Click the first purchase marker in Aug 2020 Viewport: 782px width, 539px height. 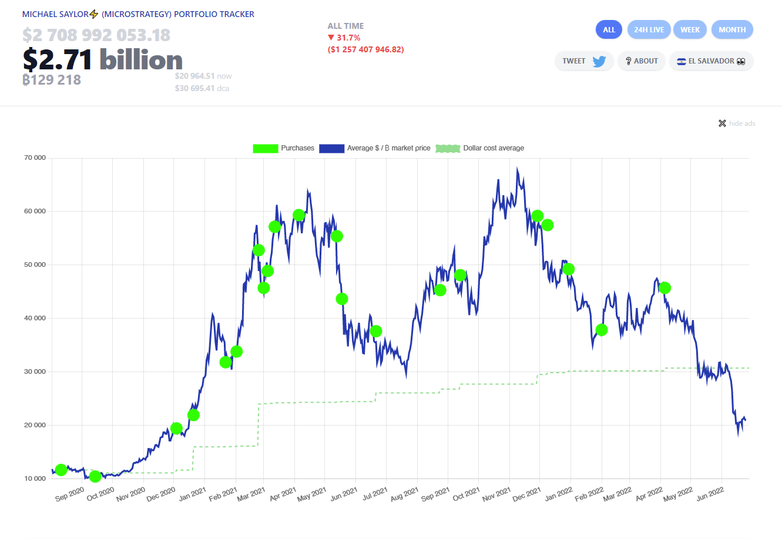[x=61, y=470]
